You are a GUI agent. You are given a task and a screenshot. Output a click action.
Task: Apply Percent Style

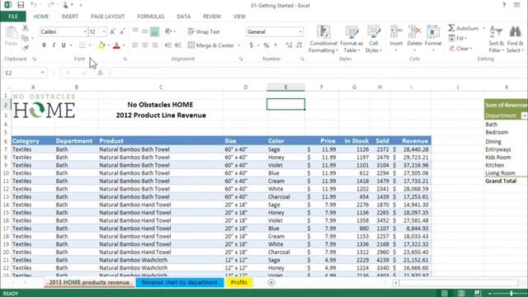[266, 45]
